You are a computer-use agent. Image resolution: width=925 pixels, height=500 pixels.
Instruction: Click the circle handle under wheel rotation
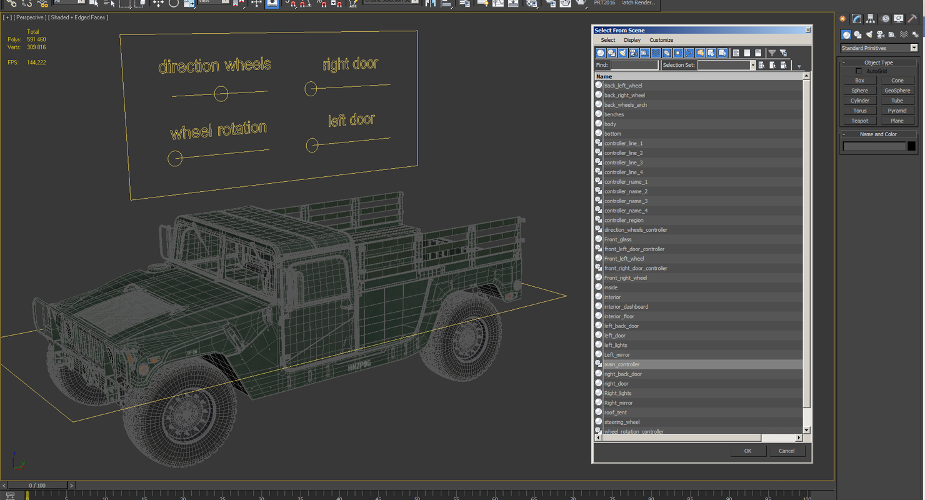point(175,158)
